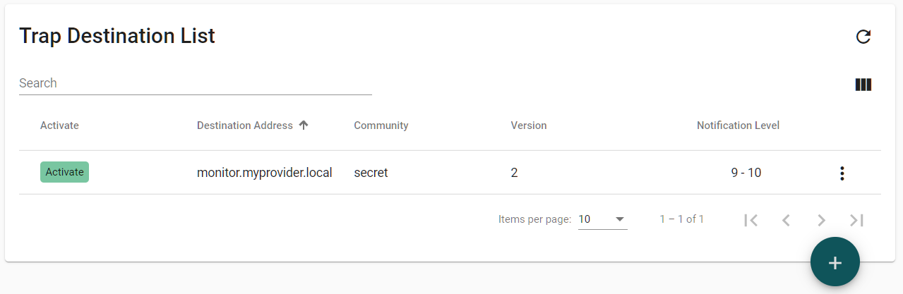Open the row's three-dot actions menu
Viewport: 903px width, 294px height.
(x=842, y=173)
